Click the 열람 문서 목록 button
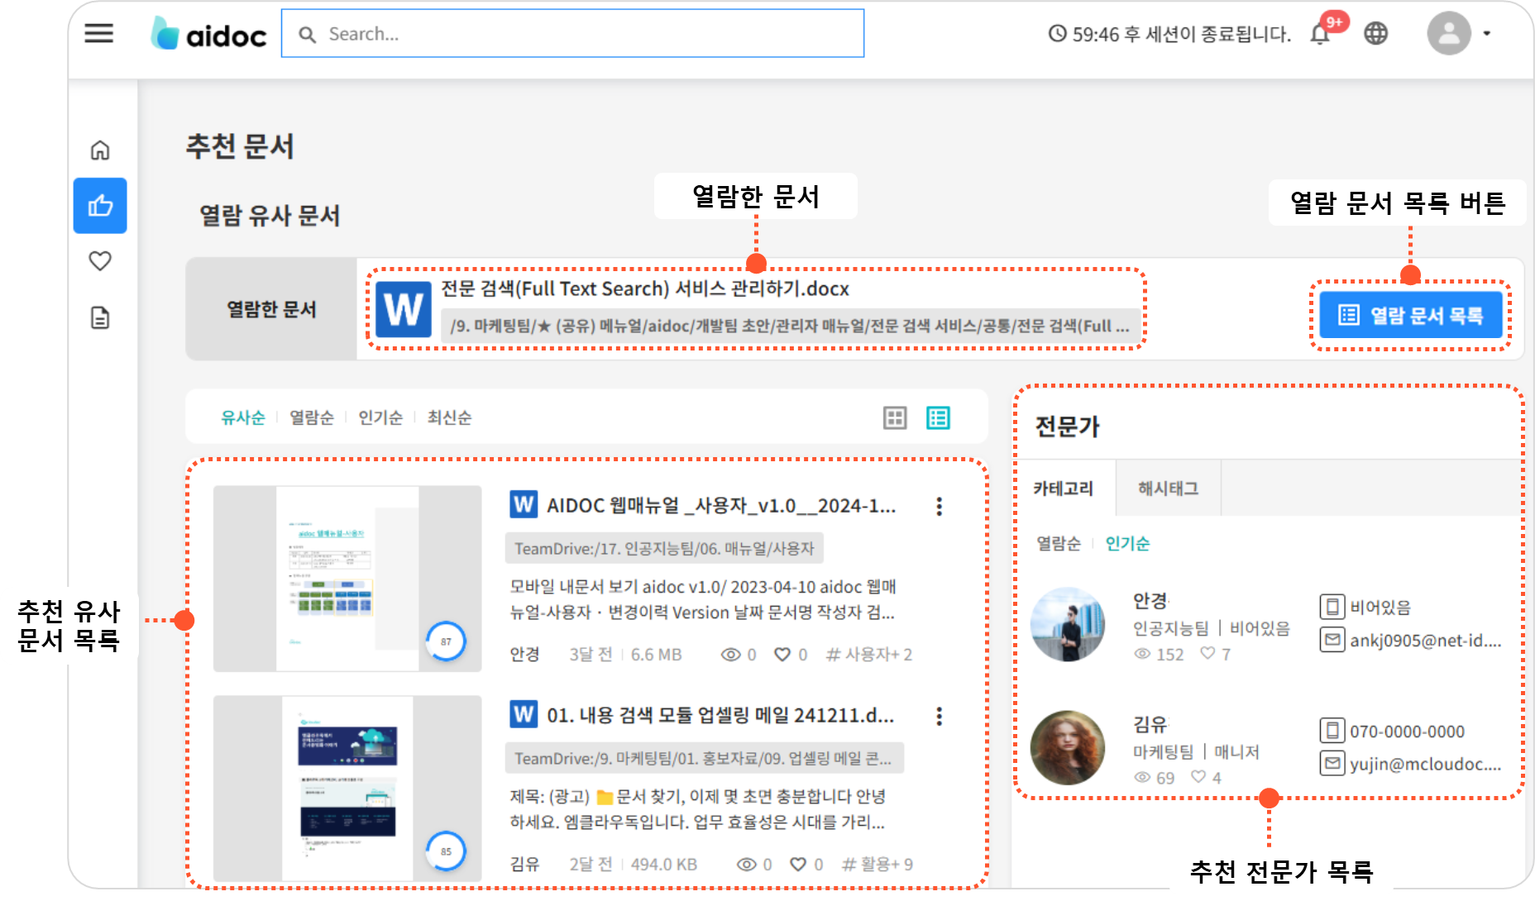The height and width of the screenshot is (901, 1535). point(1410,315)
